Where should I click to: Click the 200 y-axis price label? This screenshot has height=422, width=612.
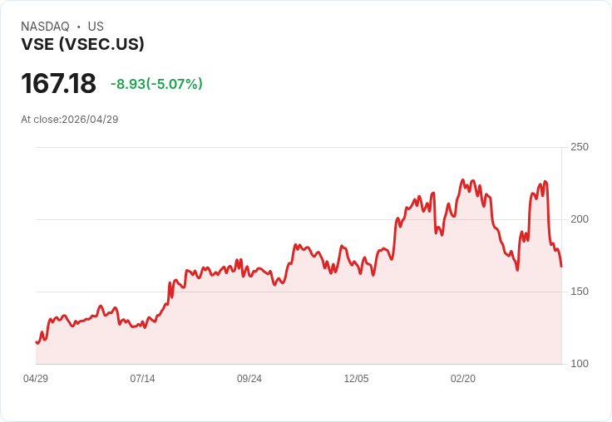coord(580,219)
